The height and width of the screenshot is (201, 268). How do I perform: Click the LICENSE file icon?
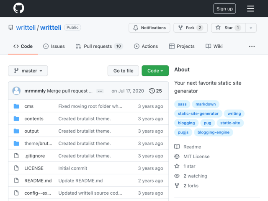pyautogui.click(x=16, y=168)
